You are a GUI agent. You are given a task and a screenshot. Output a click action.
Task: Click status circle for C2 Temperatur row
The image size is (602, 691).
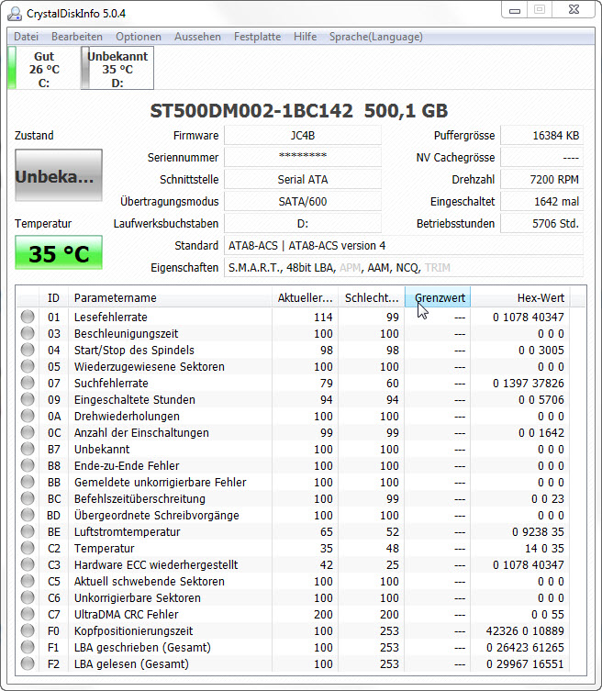pos(28,548)
